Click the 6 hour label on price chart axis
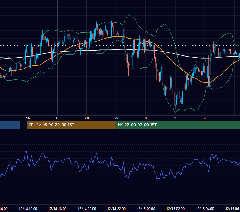The image size is (240, 212). pos(234,118)
